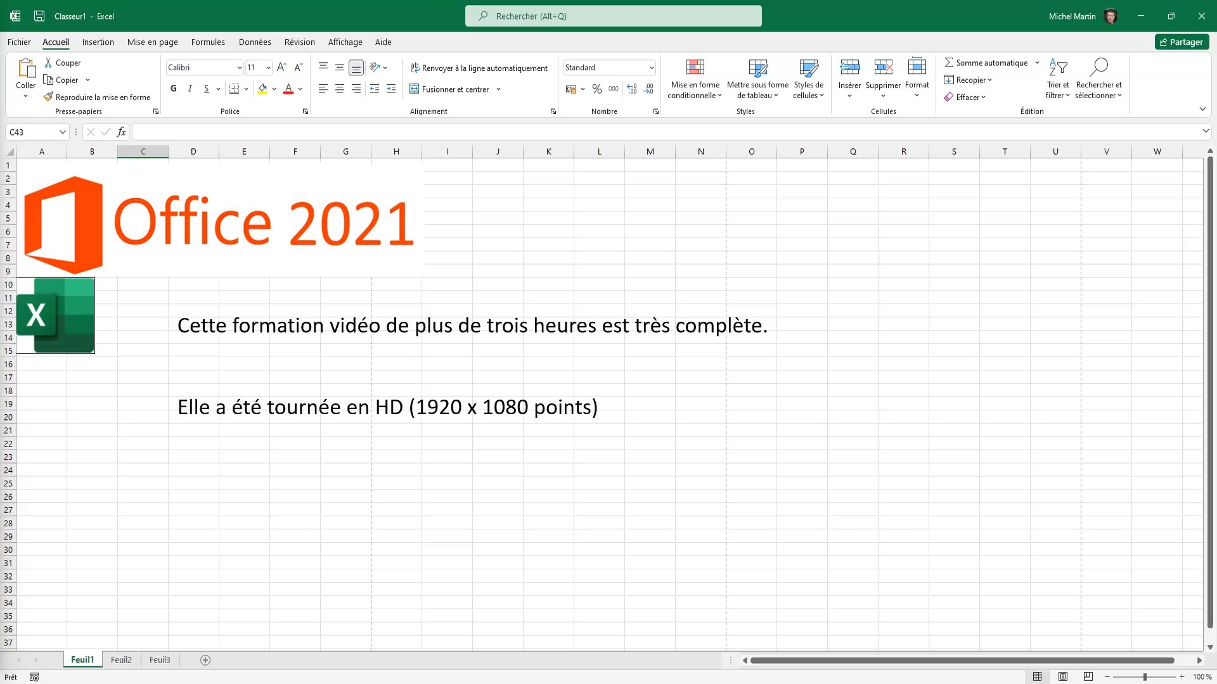Open the Calibri font name dropdown
1217x684 pixels.
tap(240, 68)
